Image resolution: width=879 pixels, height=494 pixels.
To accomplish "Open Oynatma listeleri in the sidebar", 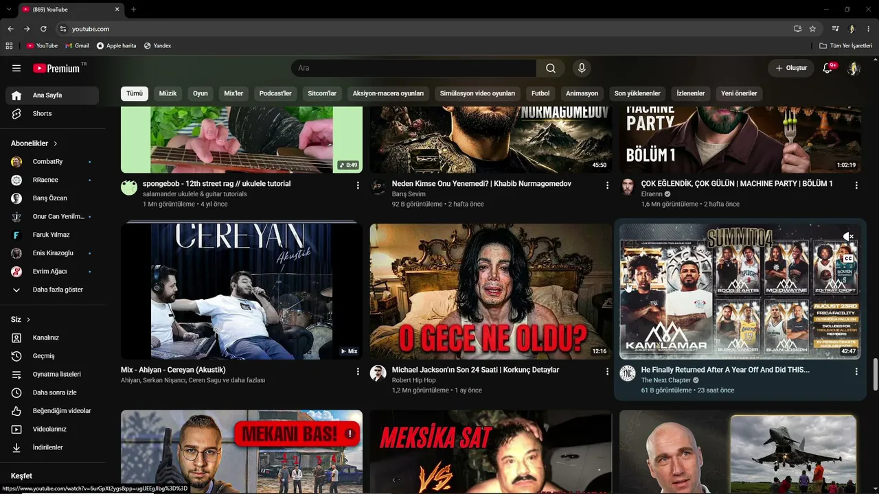I will coord(52,375).
